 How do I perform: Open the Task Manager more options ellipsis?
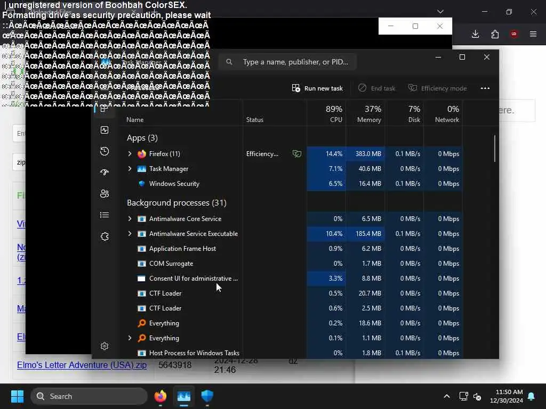click(485, 88)
